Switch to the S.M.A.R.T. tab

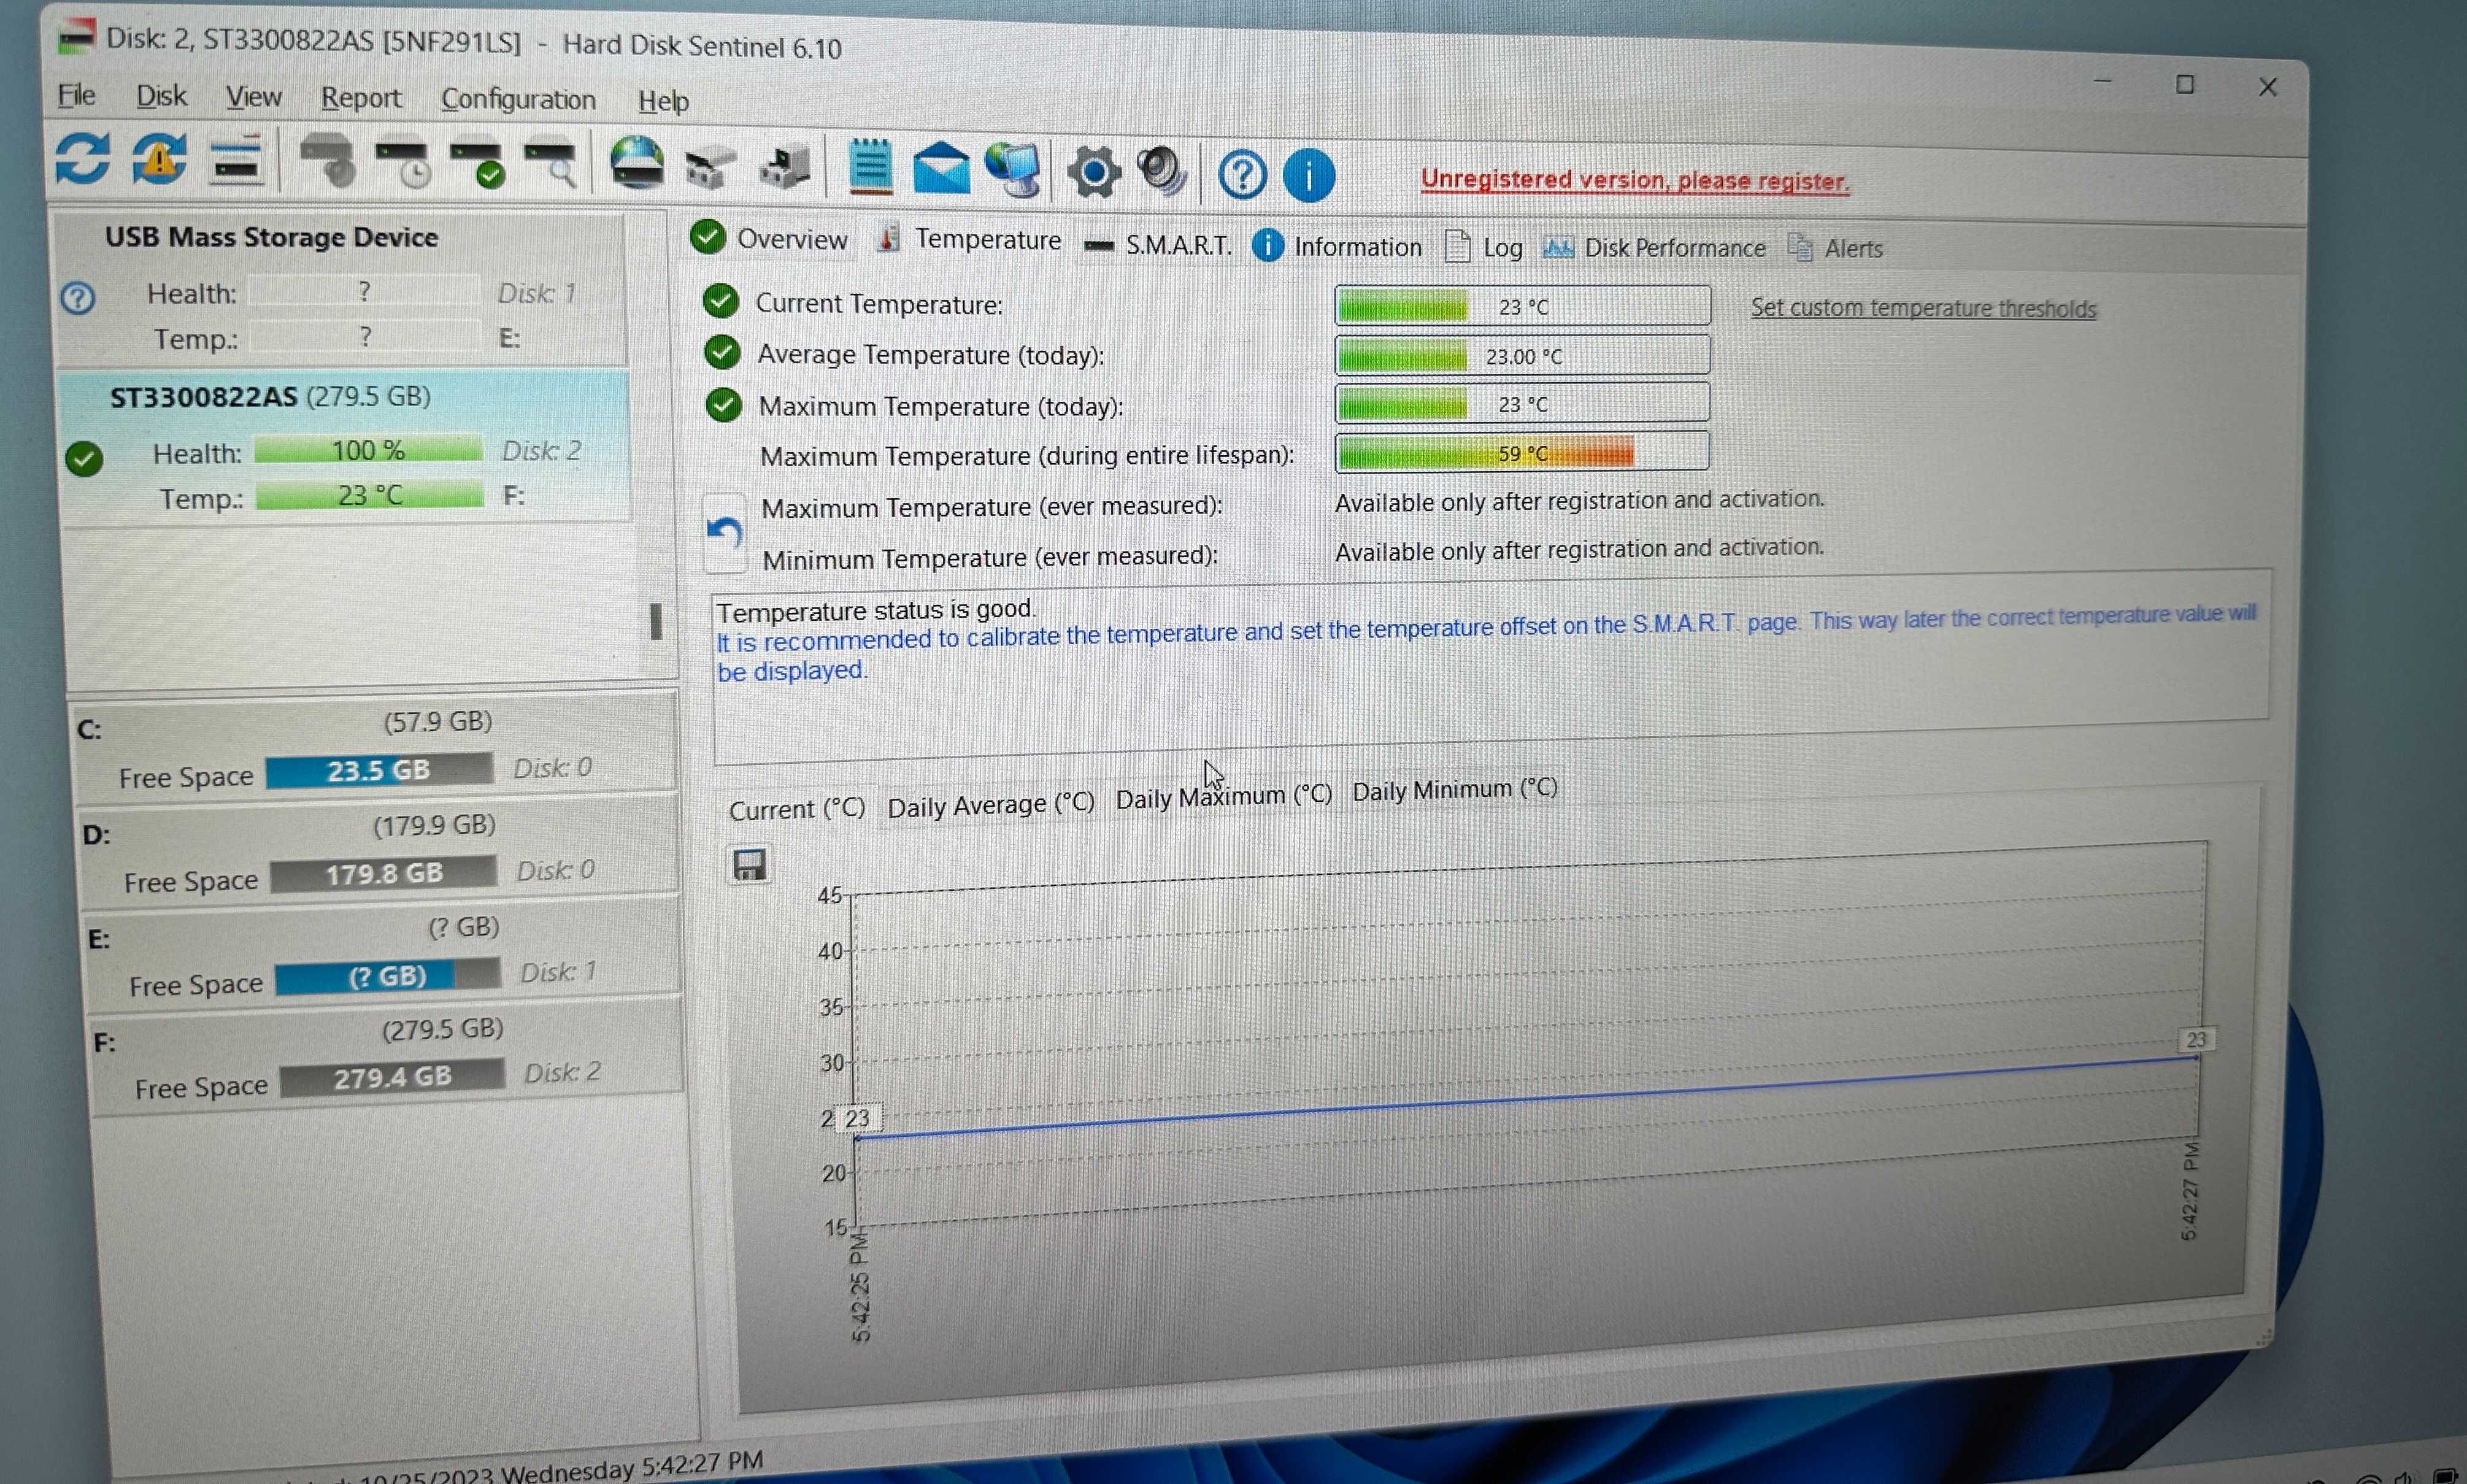coord(1159,245)
